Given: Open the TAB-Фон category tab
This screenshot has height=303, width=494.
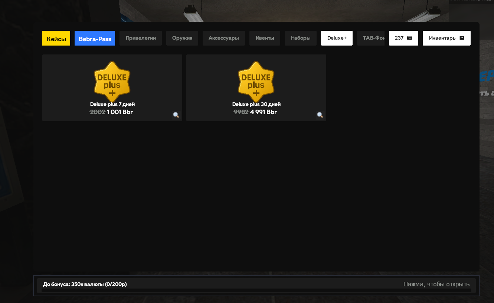Looking at the screenshot, I should 371,38.
